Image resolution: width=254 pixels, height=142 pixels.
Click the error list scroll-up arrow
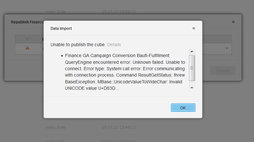click(x=192, y=52)
